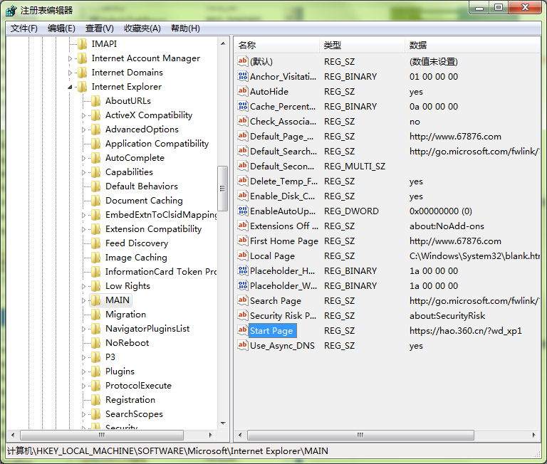Screen dimensions: 547x464
Task: Click the AboutURLs folder icon
Action: 95,101
